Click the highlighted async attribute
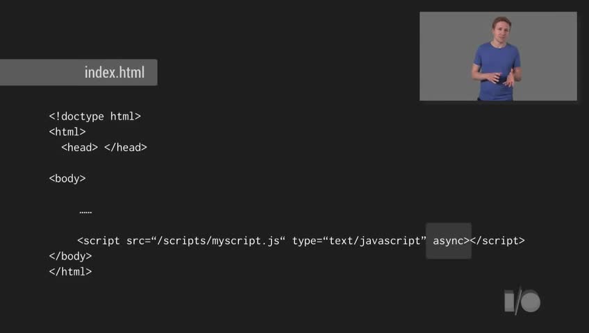Image resolution: width=589 pixels, height=333 pixels. pyautogui.click(x=448, y=241)
